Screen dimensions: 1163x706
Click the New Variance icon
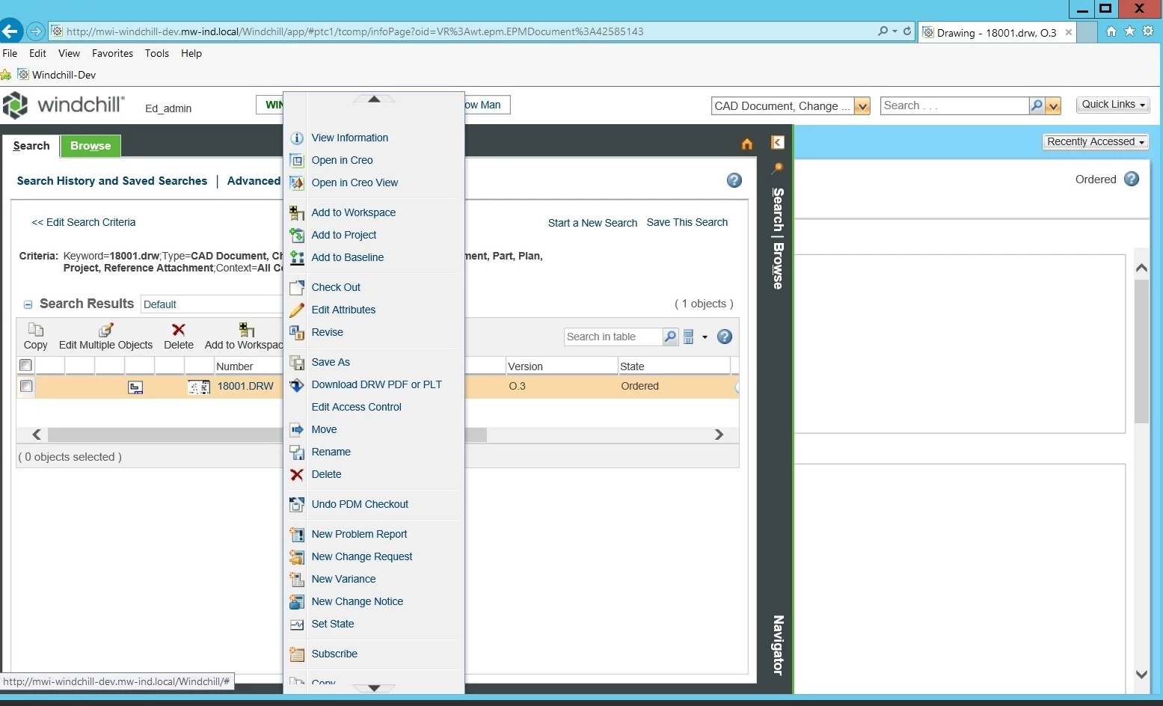coord(297,580)
